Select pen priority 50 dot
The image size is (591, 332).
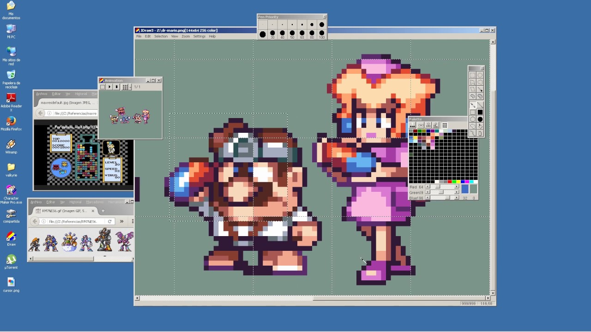click(292, 34)
